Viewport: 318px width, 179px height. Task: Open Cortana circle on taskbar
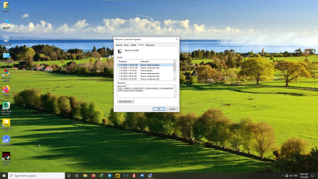[69, 176]
